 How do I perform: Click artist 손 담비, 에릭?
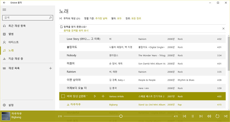pyautogui.click(x=116, y=64)
